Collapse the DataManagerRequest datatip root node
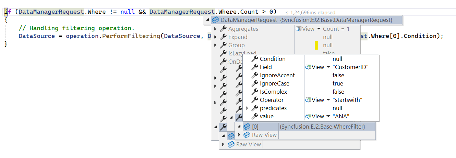 (207, 20)
